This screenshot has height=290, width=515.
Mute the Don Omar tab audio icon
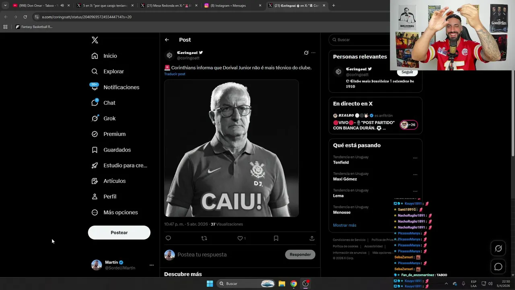click(62, 6)
